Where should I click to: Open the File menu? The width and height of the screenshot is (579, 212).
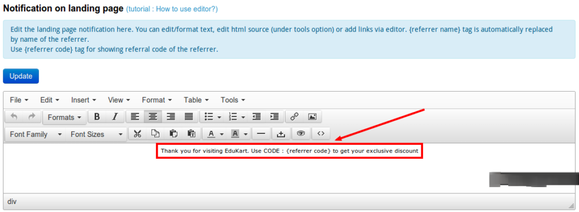(19, 99)
